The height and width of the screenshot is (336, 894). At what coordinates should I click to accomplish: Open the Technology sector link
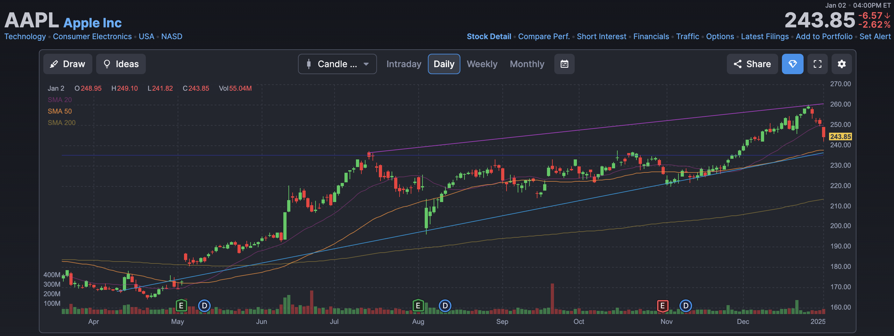(x=25, y=36)
